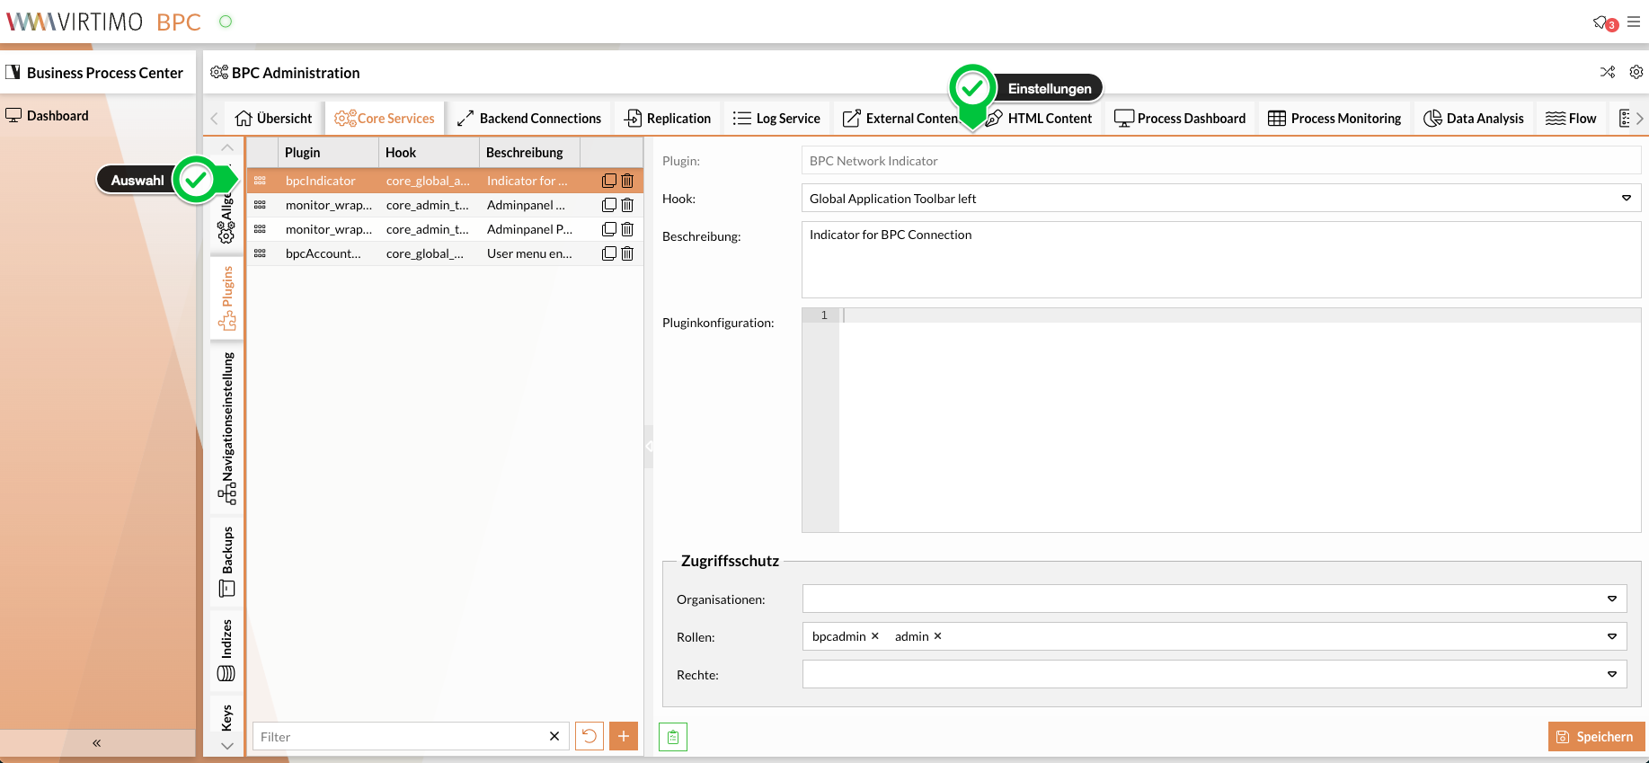1649x763 pixels.
Task: Open the Log Service tab
Action: [776, 118]
